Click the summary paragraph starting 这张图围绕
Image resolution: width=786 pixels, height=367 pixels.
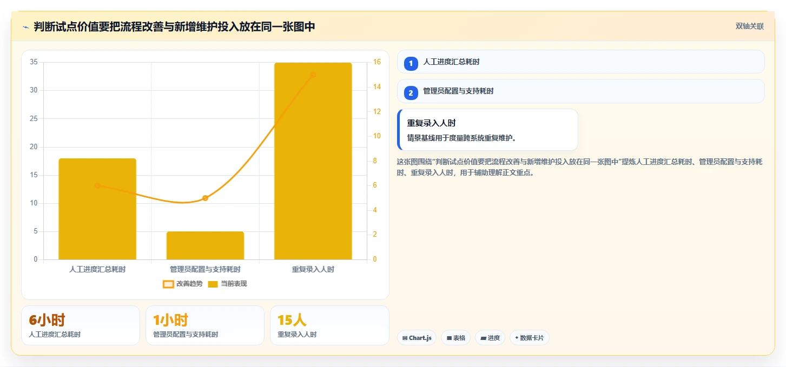coord(580,167)
